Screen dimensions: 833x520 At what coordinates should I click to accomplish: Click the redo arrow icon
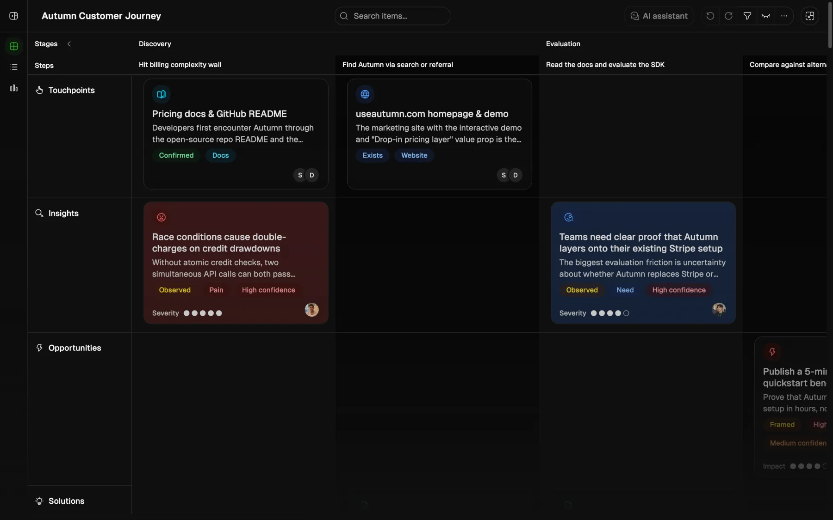[x=728, y=16]
